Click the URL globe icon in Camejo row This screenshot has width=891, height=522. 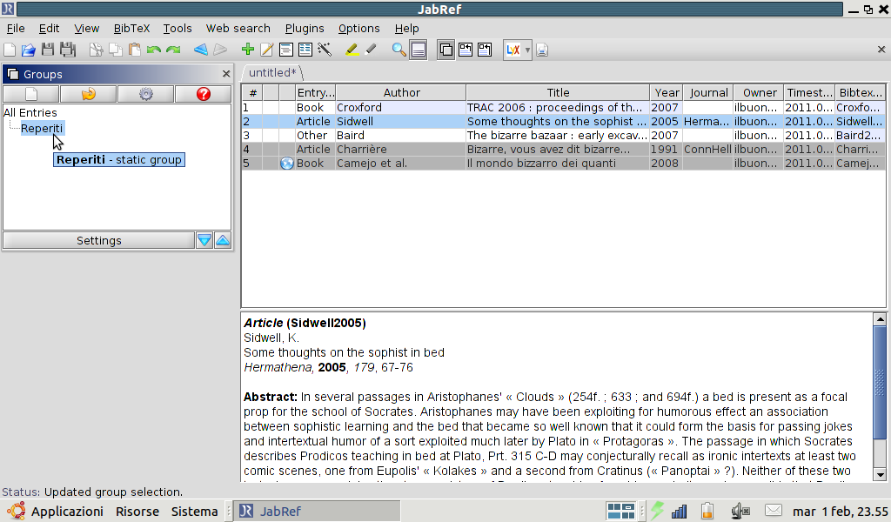pos(287,164)
